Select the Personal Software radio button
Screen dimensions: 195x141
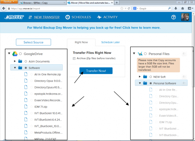tap(150, 83)
